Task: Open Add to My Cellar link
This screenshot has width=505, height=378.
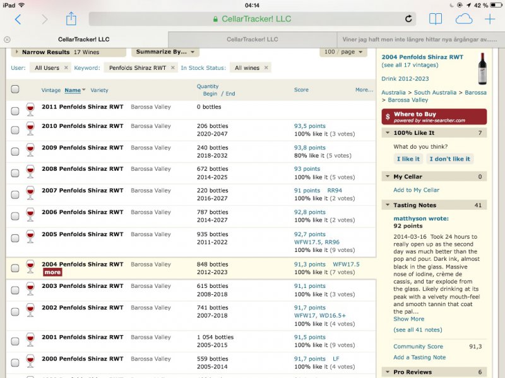Action: [416, 190]
